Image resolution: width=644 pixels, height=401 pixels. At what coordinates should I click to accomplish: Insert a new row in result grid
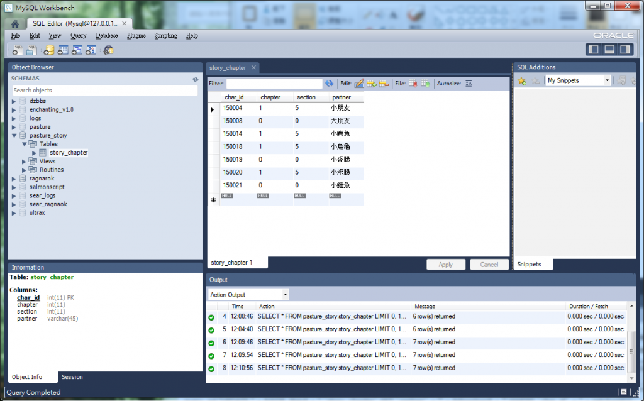point(371,84)
